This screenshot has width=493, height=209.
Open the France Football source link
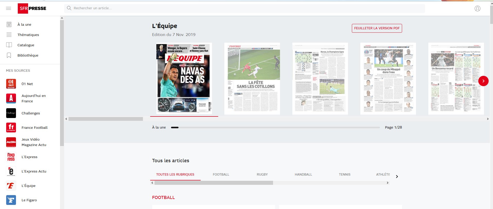35,128
